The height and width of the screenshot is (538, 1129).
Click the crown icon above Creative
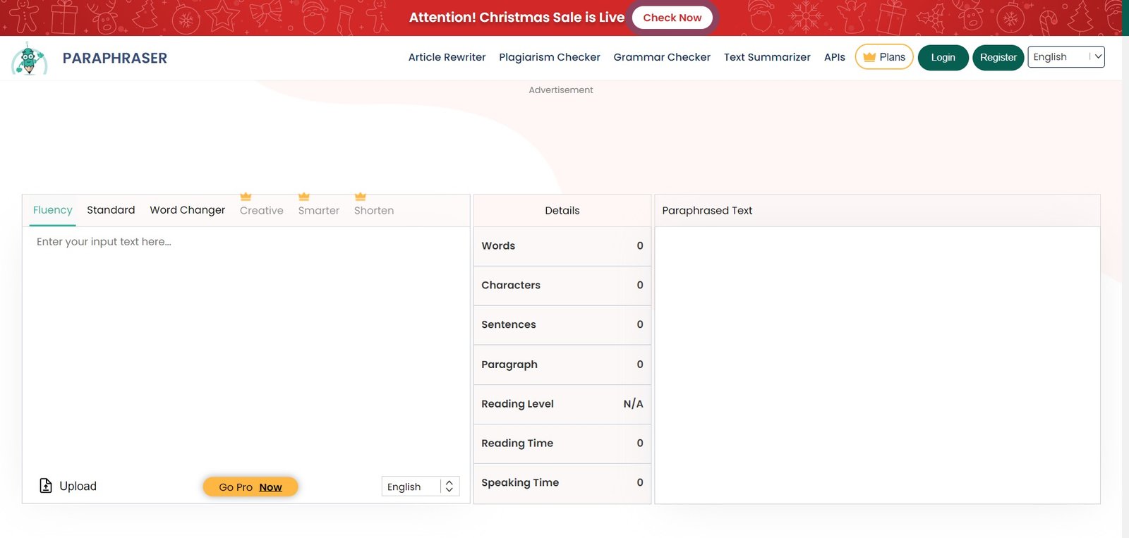[x=246, y=197]
